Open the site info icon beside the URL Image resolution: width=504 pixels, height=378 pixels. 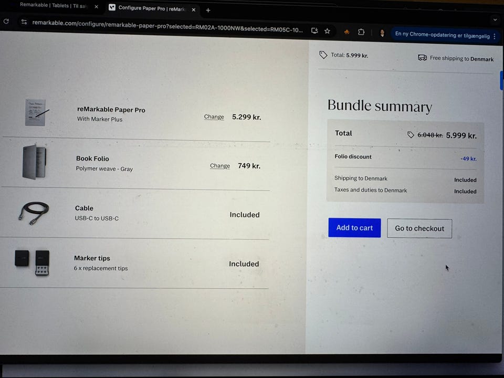point(24,22)
